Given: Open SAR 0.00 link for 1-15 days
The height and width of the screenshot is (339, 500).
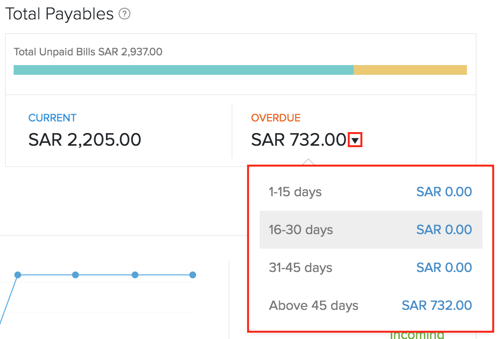Looking at the screenshot, I should 444,192.
